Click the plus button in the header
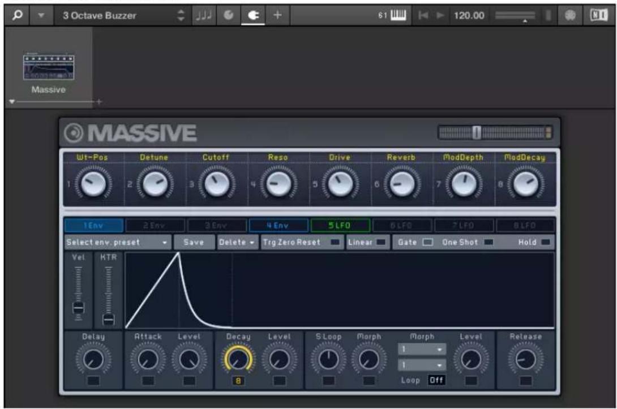617x409 pixels. coord(277,15)
